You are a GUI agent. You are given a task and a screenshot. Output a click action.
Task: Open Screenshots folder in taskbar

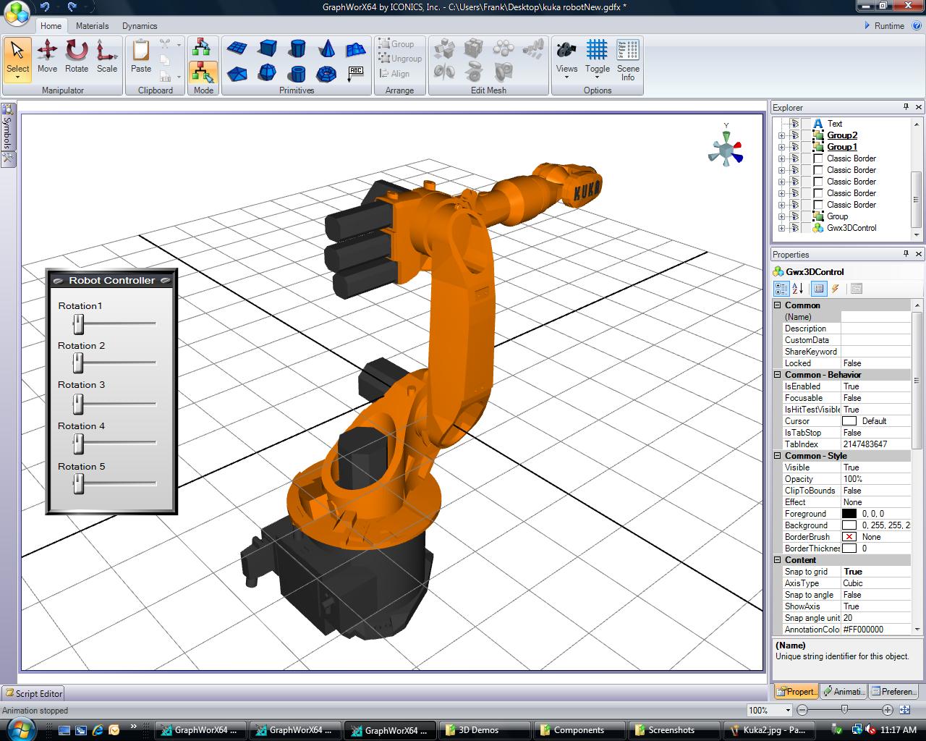(674, 729)
